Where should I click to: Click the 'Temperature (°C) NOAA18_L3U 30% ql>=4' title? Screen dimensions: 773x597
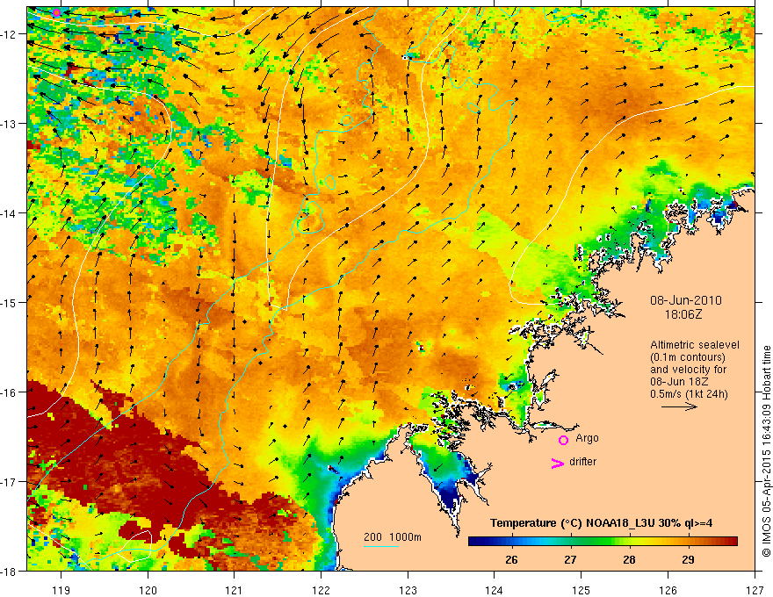(x=601, y=523)
